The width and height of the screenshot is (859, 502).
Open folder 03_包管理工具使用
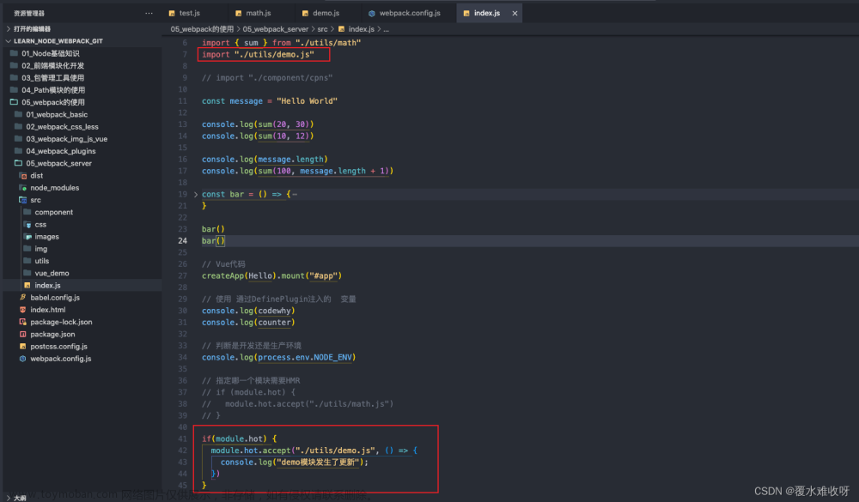point(52,78)
